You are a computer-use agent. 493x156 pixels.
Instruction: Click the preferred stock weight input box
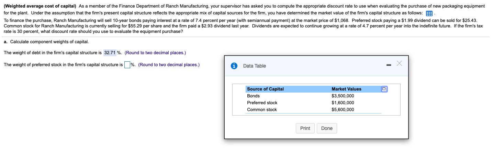coord(127,65)
